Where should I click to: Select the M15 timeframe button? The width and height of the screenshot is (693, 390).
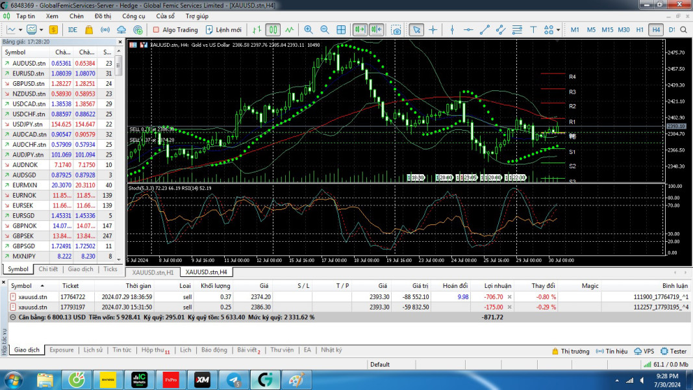pos(607,30)
